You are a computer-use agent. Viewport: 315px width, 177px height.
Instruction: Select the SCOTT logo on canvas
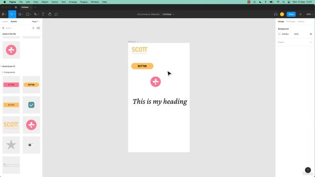coord(139,50)
